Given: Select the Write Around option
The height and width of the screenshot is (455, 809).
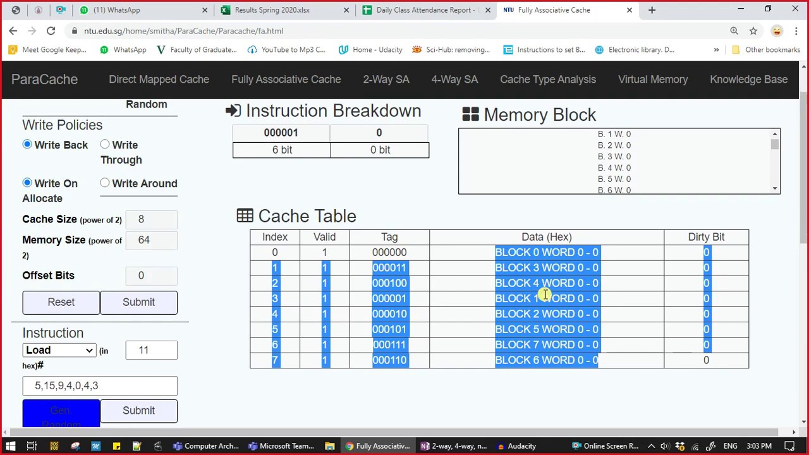Looking at the screenshot, I should (x=105, y=183).
